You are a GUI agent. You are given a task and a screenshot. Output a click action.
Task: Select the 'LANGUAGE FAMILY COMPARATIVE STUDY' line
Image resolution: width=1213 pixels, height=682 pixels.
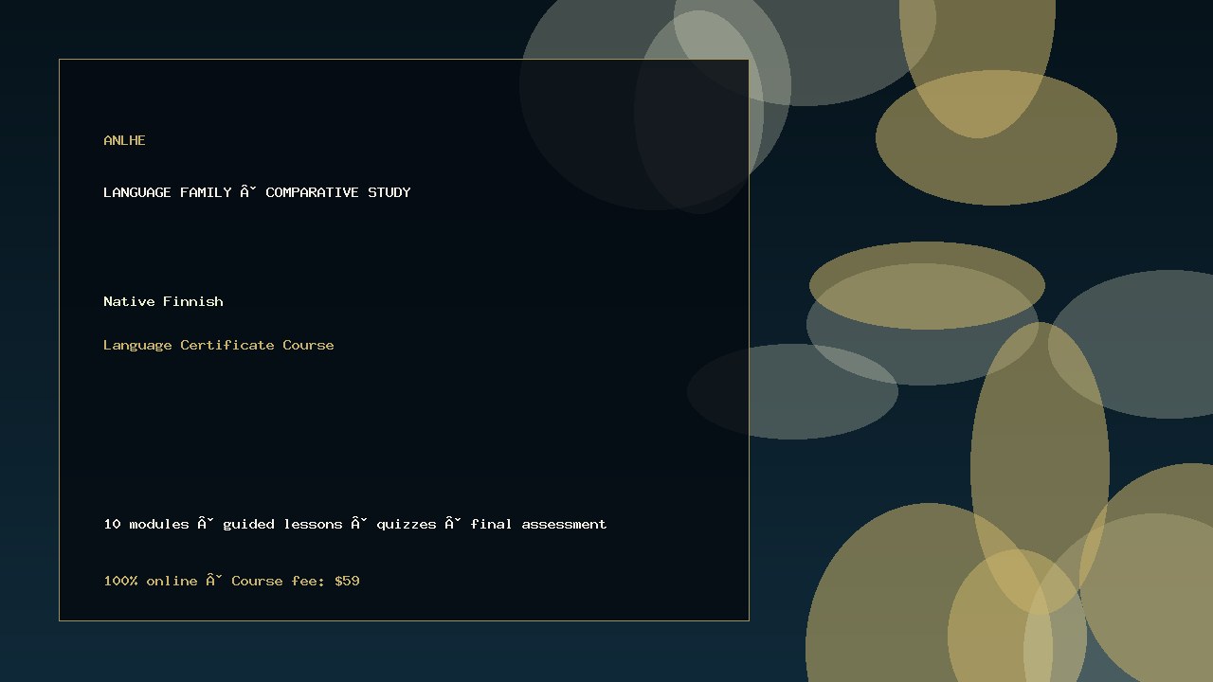coord(257,192)
